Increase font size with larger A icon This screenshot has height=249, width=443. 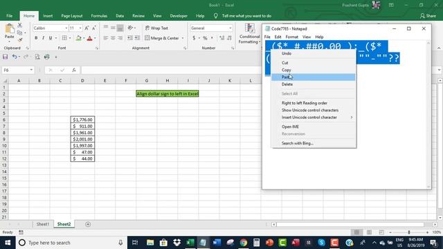tap(87, 28)
